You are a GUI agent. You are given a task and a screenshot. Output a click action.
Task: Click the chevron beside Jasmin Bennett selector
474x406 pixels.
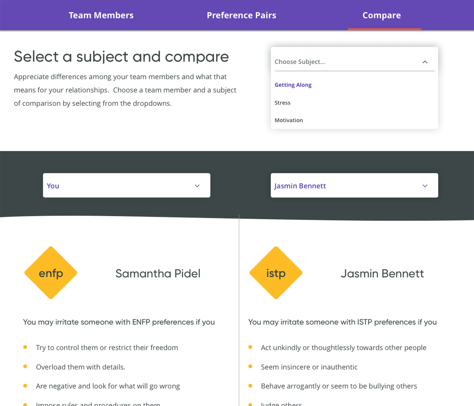tap(425, 186)
